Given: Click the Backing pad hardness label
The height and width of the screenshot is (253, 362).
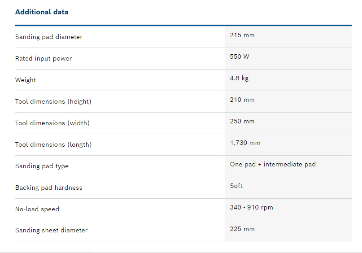Looking at the screenshot, I should point(49,188).
